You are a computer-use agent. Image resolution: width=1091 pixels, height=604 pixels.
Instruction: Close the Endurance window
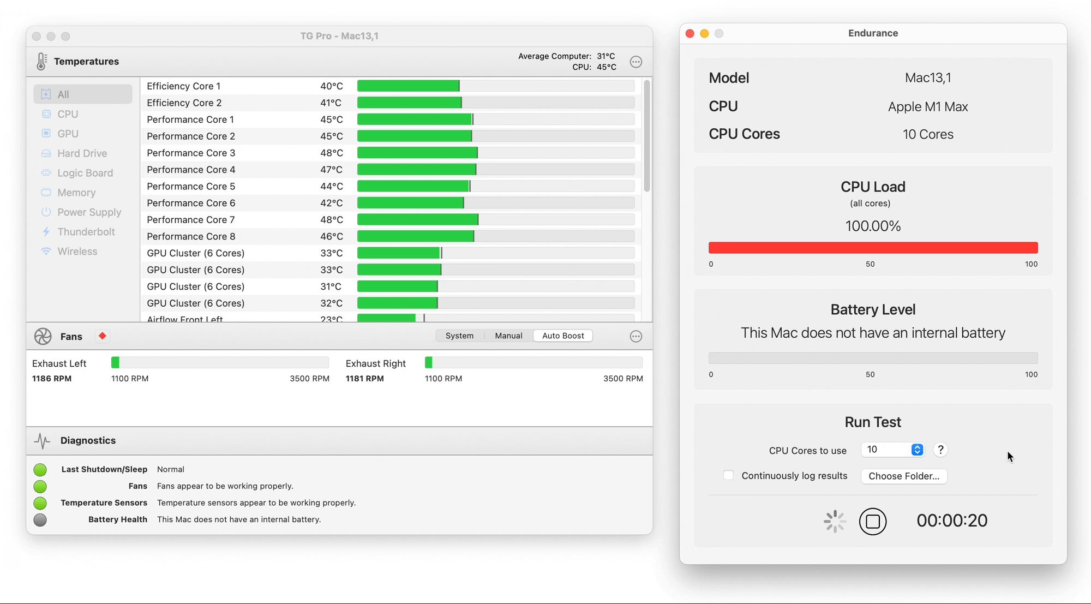click(690, 33)
